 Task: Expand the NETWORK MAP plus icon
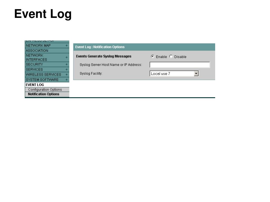[x=66, y=46]
